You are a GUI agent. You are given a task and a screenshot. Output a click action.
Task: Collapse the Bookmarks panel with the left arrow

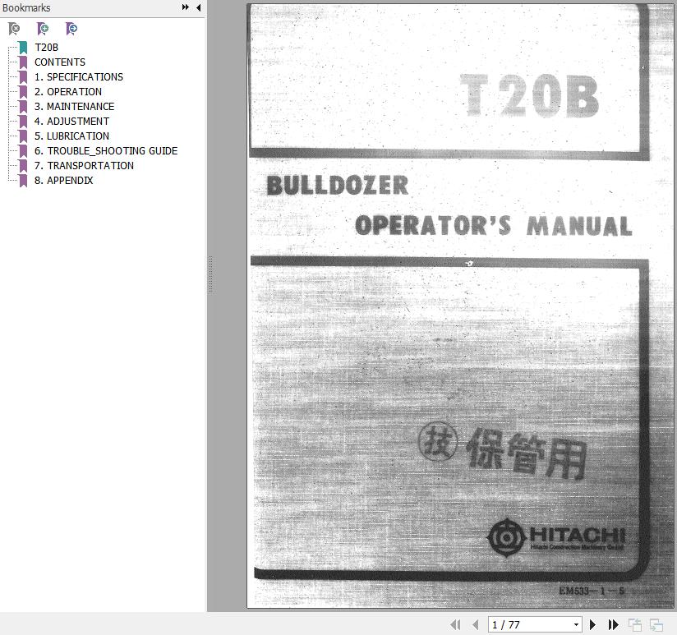click(x=199, y=7)
